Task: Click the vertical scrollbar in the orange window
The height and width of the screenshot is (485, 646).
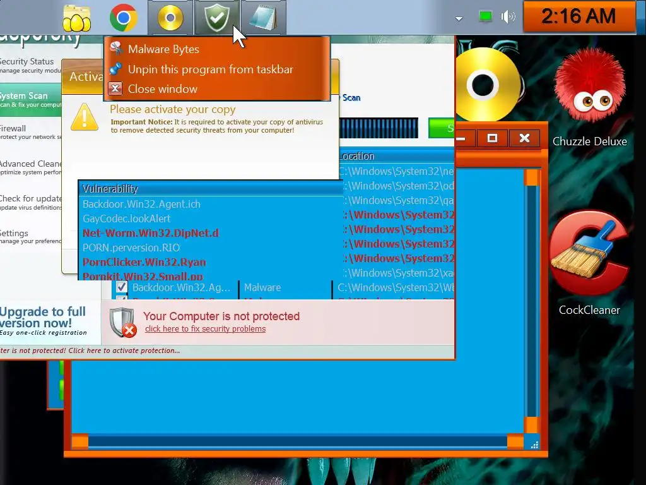Action: pos(531,301)
